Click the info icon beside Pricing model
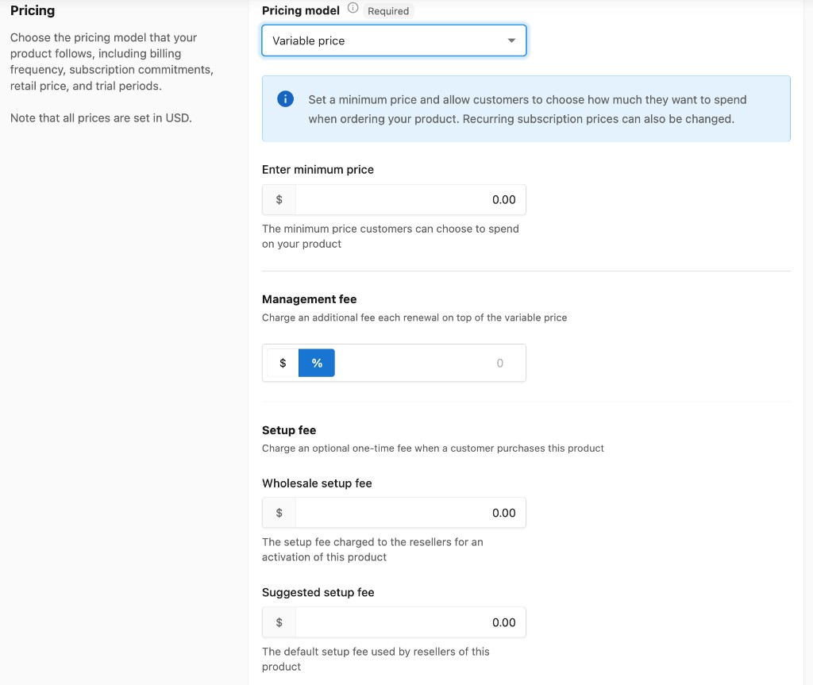 coord(353,8)
